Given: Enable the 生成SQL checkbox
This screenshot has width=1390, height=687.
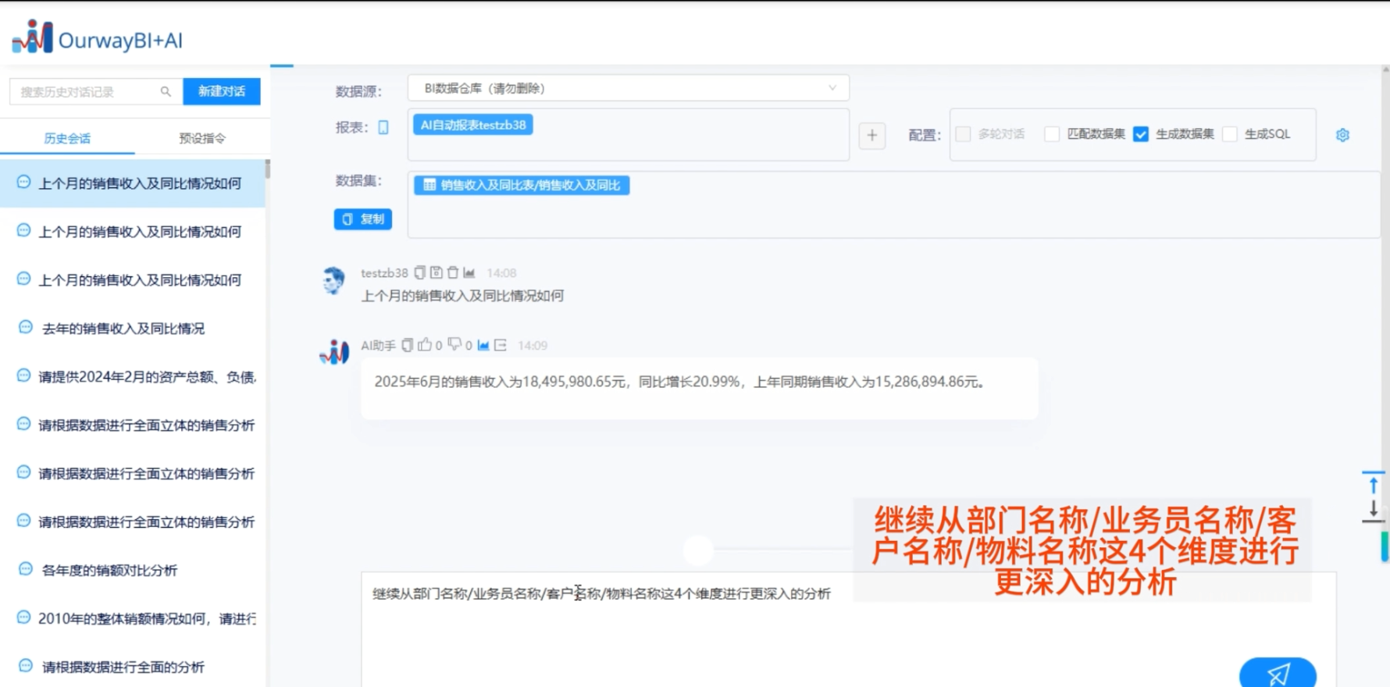Looking at the screenshot, I should coord(1230,134).
